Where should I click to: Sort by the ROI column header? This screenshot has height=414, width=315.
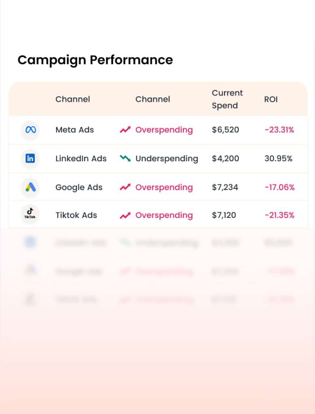pyautogui.click(x=271, y=99)
